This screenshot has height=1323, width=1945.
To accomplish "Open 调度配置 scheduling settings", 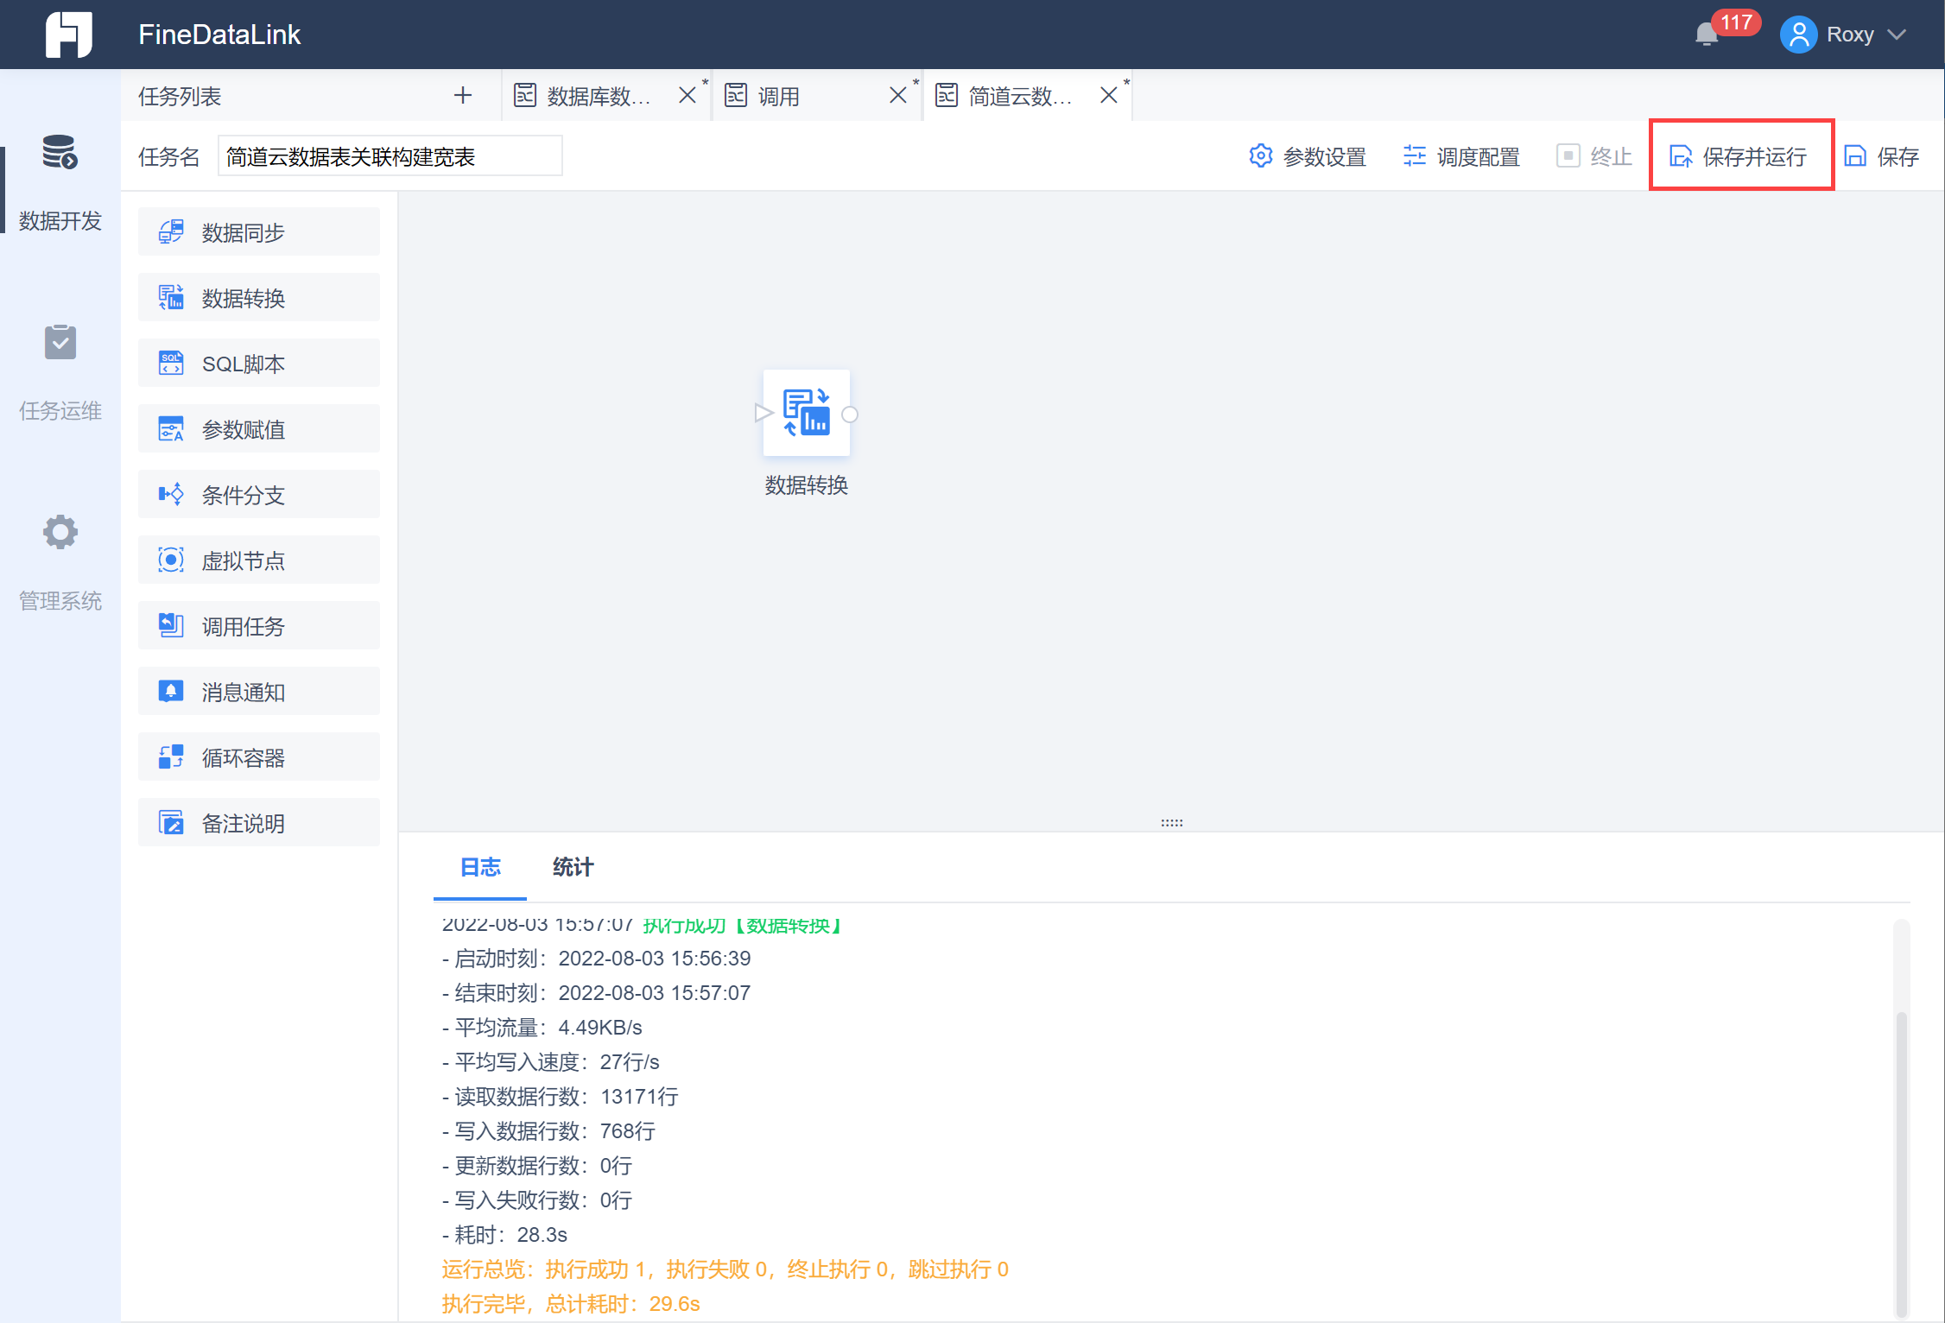I will (x=1461, y=156).
